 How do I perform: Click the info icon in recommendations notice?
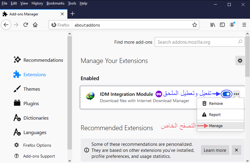pyautogui.click(x=87, y=150)
